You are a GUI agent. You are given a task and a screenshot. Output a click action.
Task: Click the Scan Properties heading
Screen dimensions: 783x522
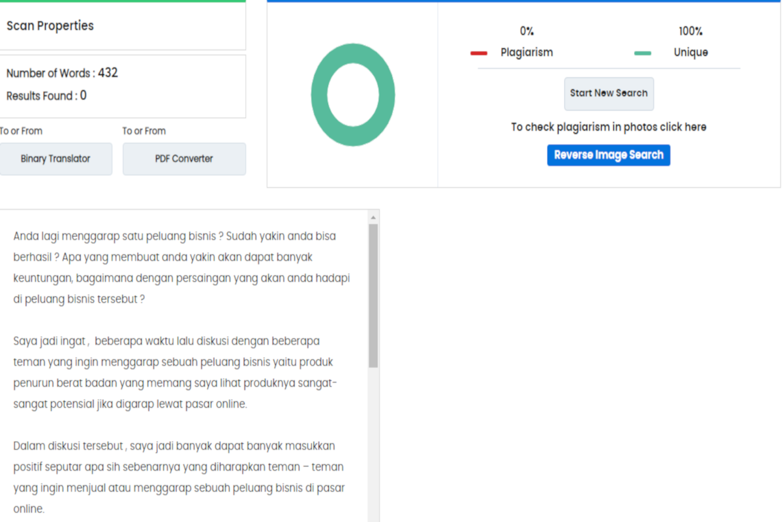(x=50, y=26)
